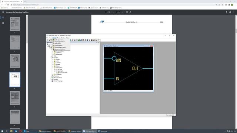This screenshot has height=133, width=237.
Task: Click the PDF zoom percentage field
Action: [x=118, y=12]
